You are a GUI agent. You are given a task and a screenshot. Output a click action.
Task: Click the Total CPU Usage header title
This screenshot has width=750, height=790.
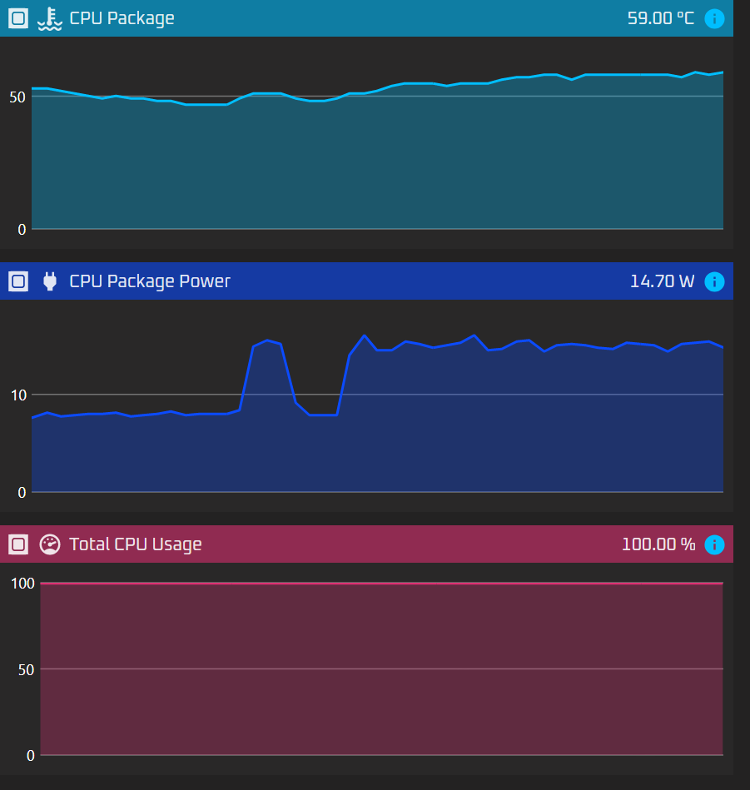[135, 544]
